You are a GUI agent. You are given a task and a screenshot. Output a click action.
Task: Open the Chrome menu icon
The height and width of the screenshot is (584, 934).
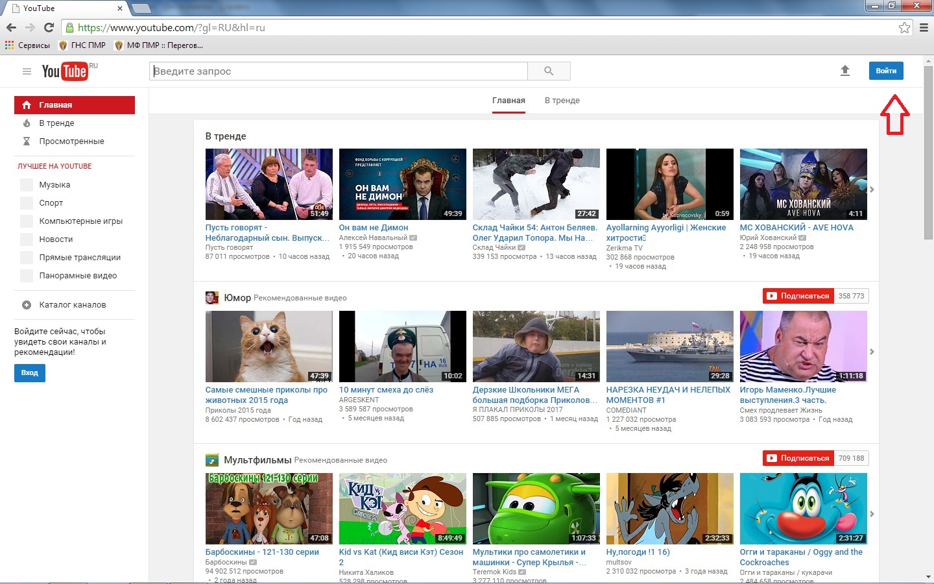coord(924,27)
